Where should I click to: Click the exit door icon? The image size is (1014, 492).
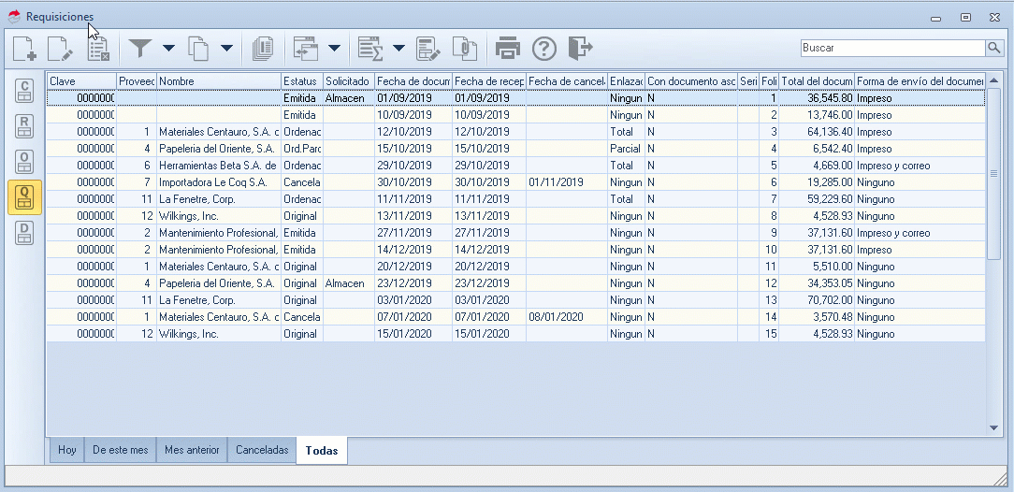(580, 48)
